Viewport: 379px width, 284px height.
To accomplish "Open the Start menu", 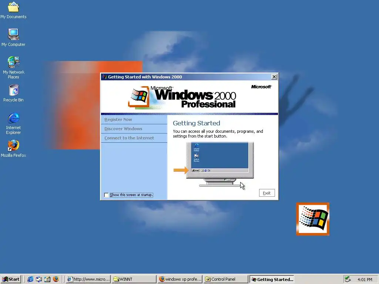I will coord(11,279).
